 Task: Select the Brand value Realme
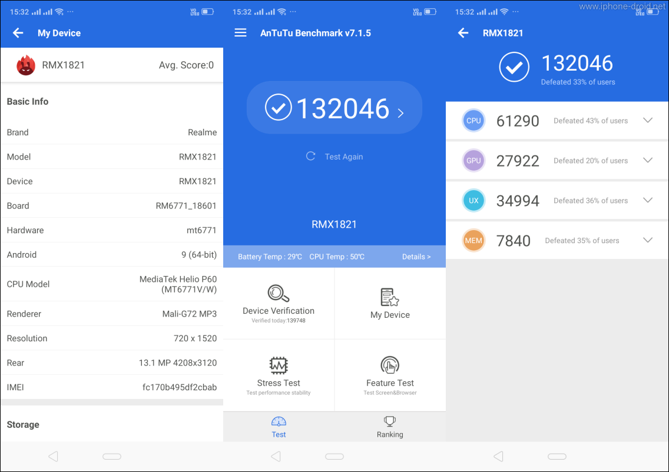click(x=202, y=132)
